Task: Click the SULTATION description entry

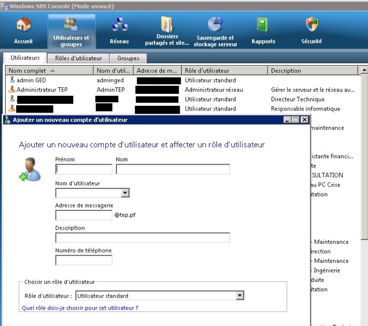Action: click(x=327, y=175)
